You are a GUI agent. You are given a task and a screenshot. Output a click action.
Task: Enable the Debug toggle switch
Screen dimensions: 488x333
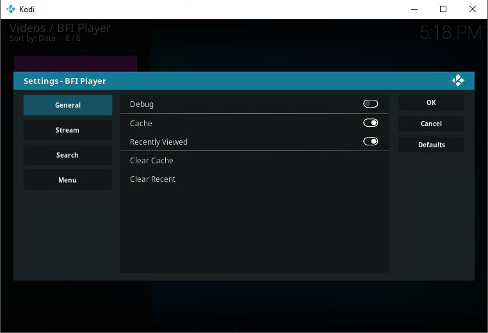pyautogui.click(x=370, y=104)
